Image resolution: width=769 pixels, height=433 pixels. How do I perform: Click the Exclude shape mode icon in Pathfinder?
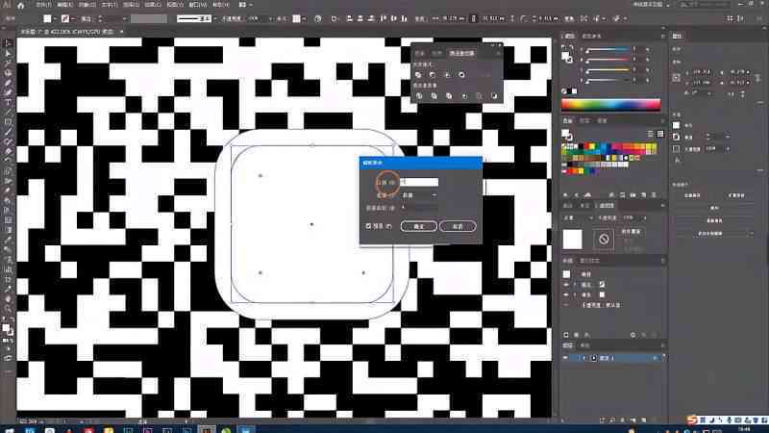point(461,75)
